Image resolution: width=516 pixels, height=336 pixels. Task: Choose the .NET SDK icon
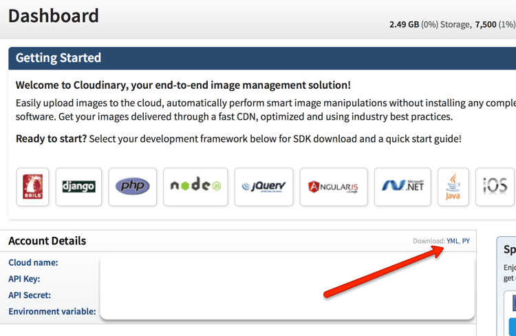(402, 187)
